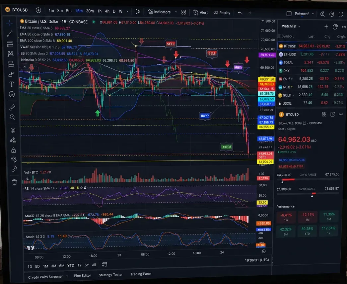This screenshot has width=347, height=284.
Task: Choose the All date range
Action: click(94, 265)
